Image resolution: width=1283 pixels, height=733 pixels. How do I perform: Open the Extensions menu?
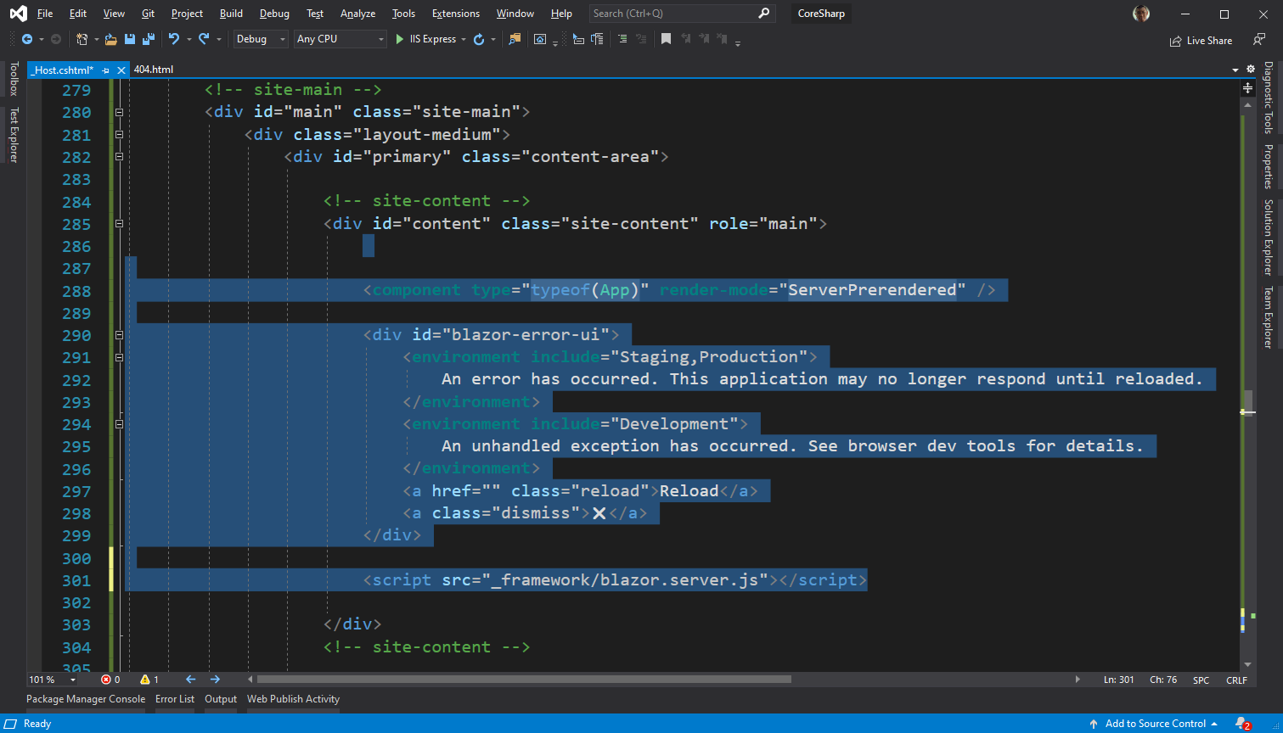point(455,14)
